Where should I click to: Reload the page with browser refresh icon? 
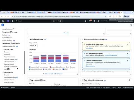coord(8,16)
